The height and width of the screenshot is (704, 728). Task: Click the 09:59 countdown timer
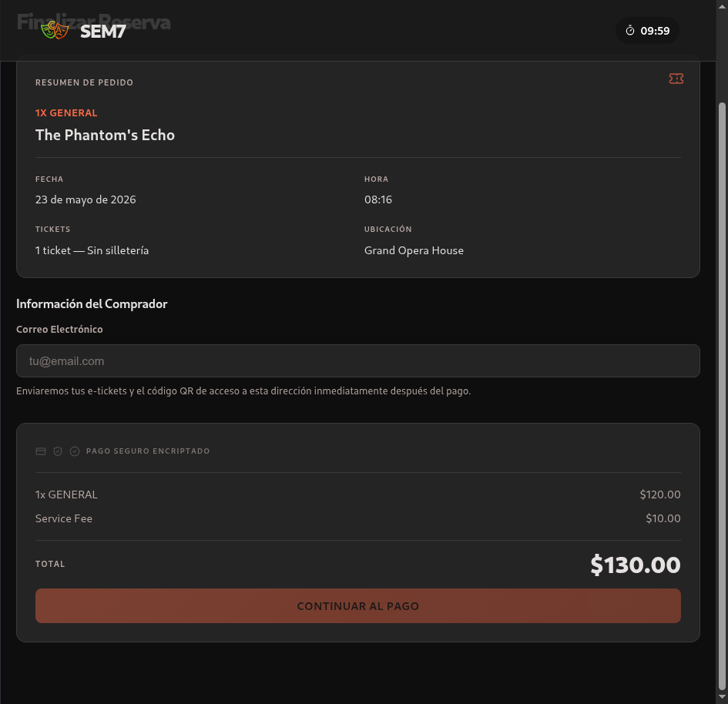655,31
